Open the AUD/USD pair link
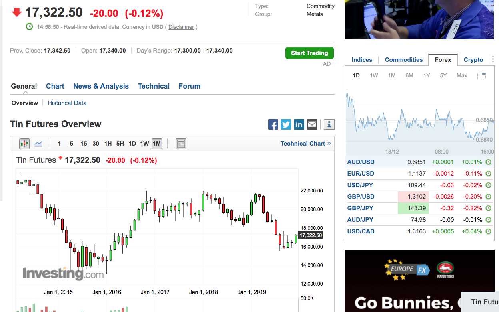Image resolution: width=499 pixels, height=312 pixels. point(361,162)
